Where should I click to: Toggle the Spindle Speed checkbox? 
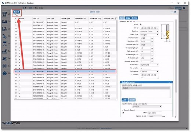(x=123, y=113)
